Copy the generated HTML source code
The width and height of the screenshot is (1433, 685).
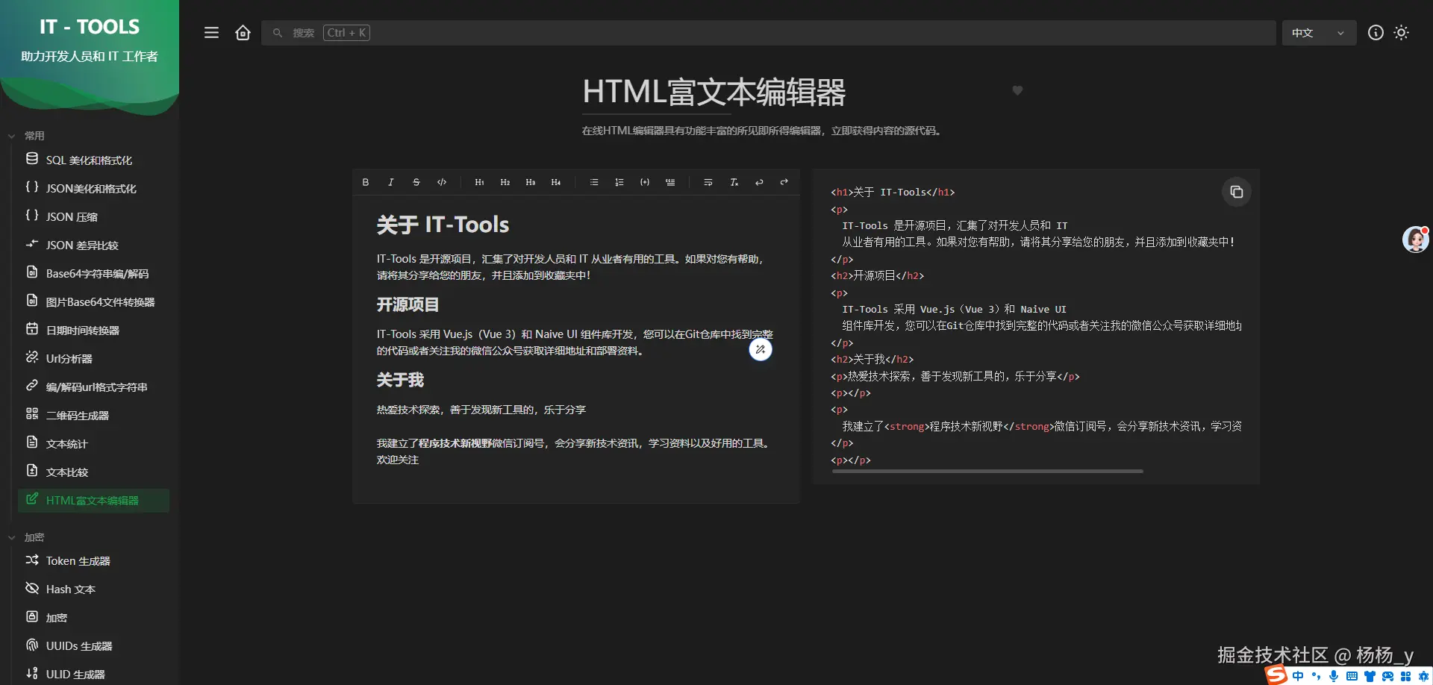[x=1237, y=192]
